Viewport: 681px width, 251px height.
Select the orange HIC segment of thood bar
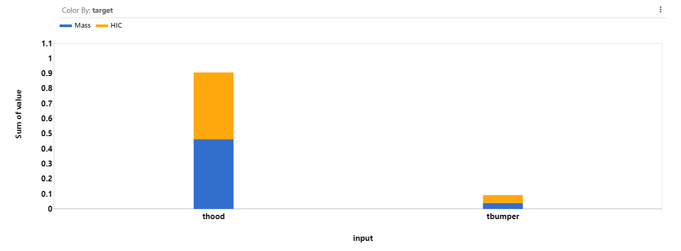(x=213, y=106)
